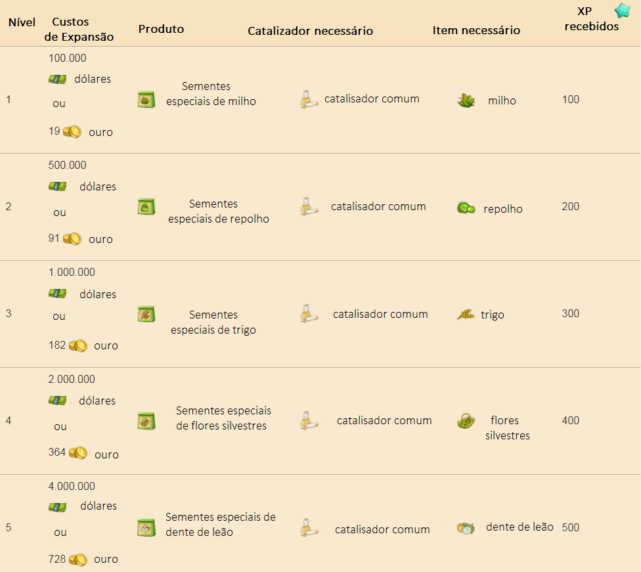Click the corn special seeds packet icon

click(x=146, y=99)
